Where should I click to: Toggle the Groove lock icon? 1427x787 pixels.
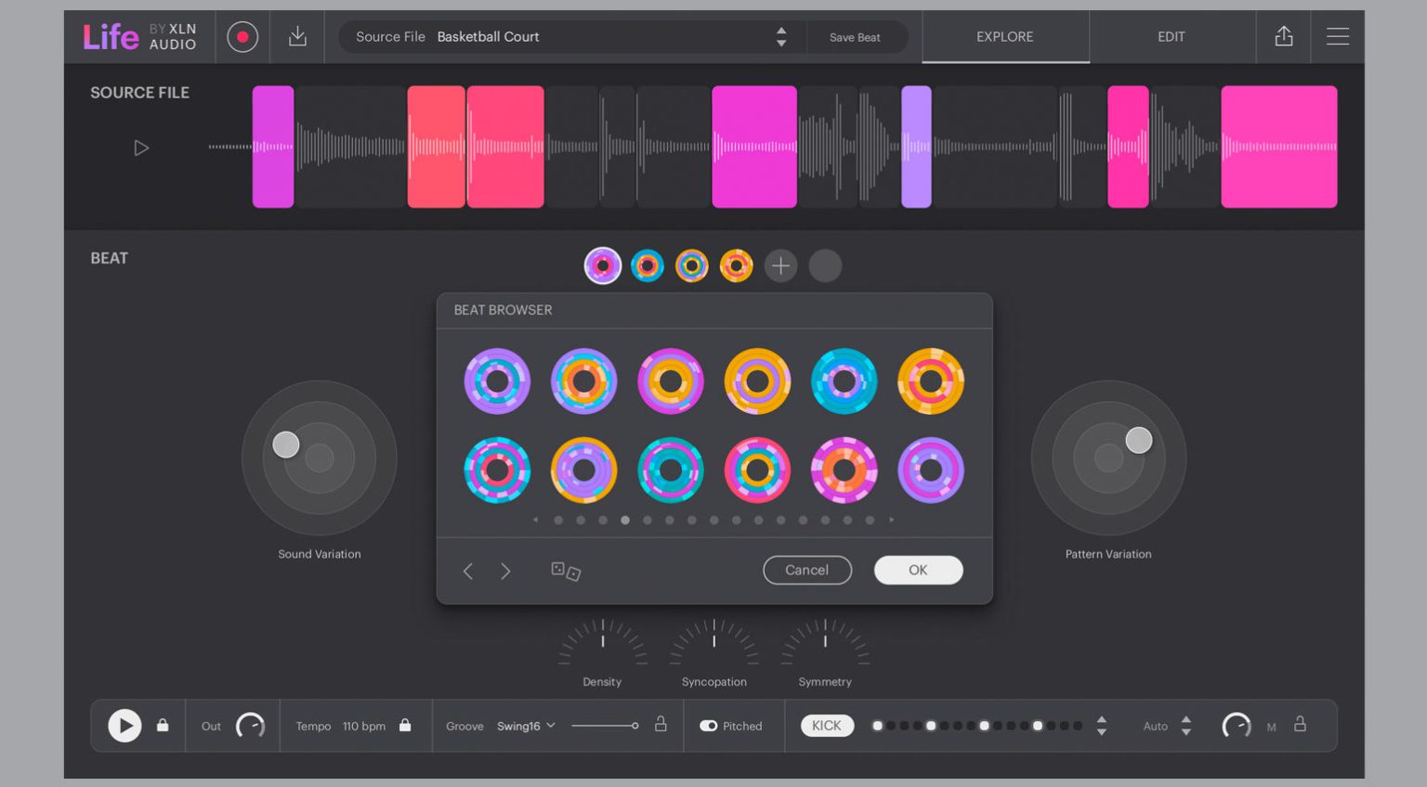click(x=661, y=726)
